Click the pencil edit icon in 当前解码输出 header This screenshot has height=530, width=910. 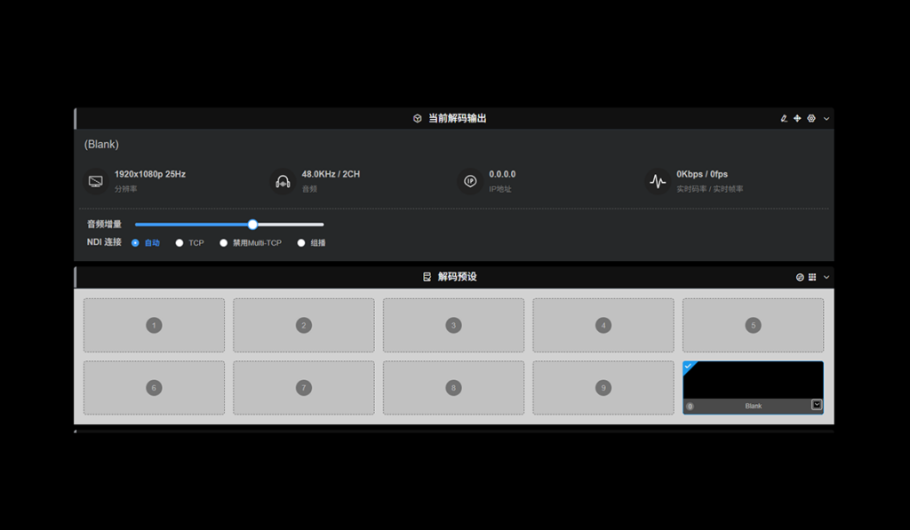[x=784, y=118]
